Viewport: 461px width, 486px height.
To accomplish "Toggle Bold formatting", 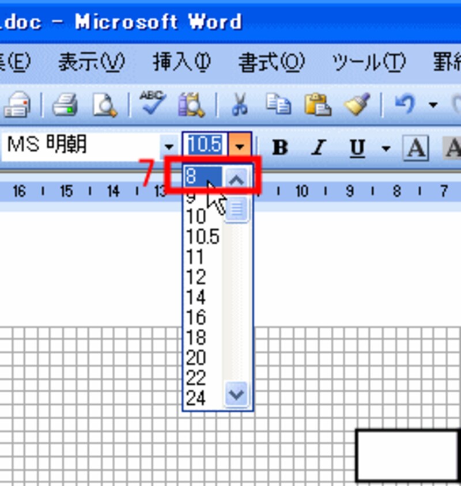I will pos(281,147).
